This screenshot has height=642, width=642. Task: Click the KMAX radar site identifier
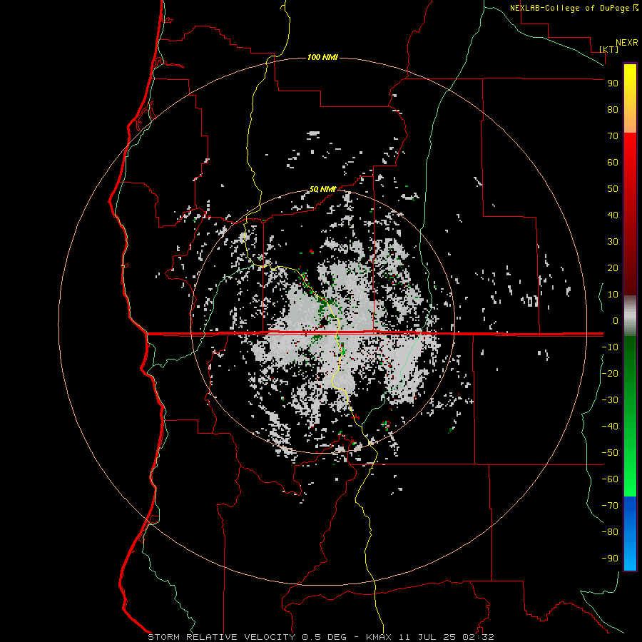(378, 637)
